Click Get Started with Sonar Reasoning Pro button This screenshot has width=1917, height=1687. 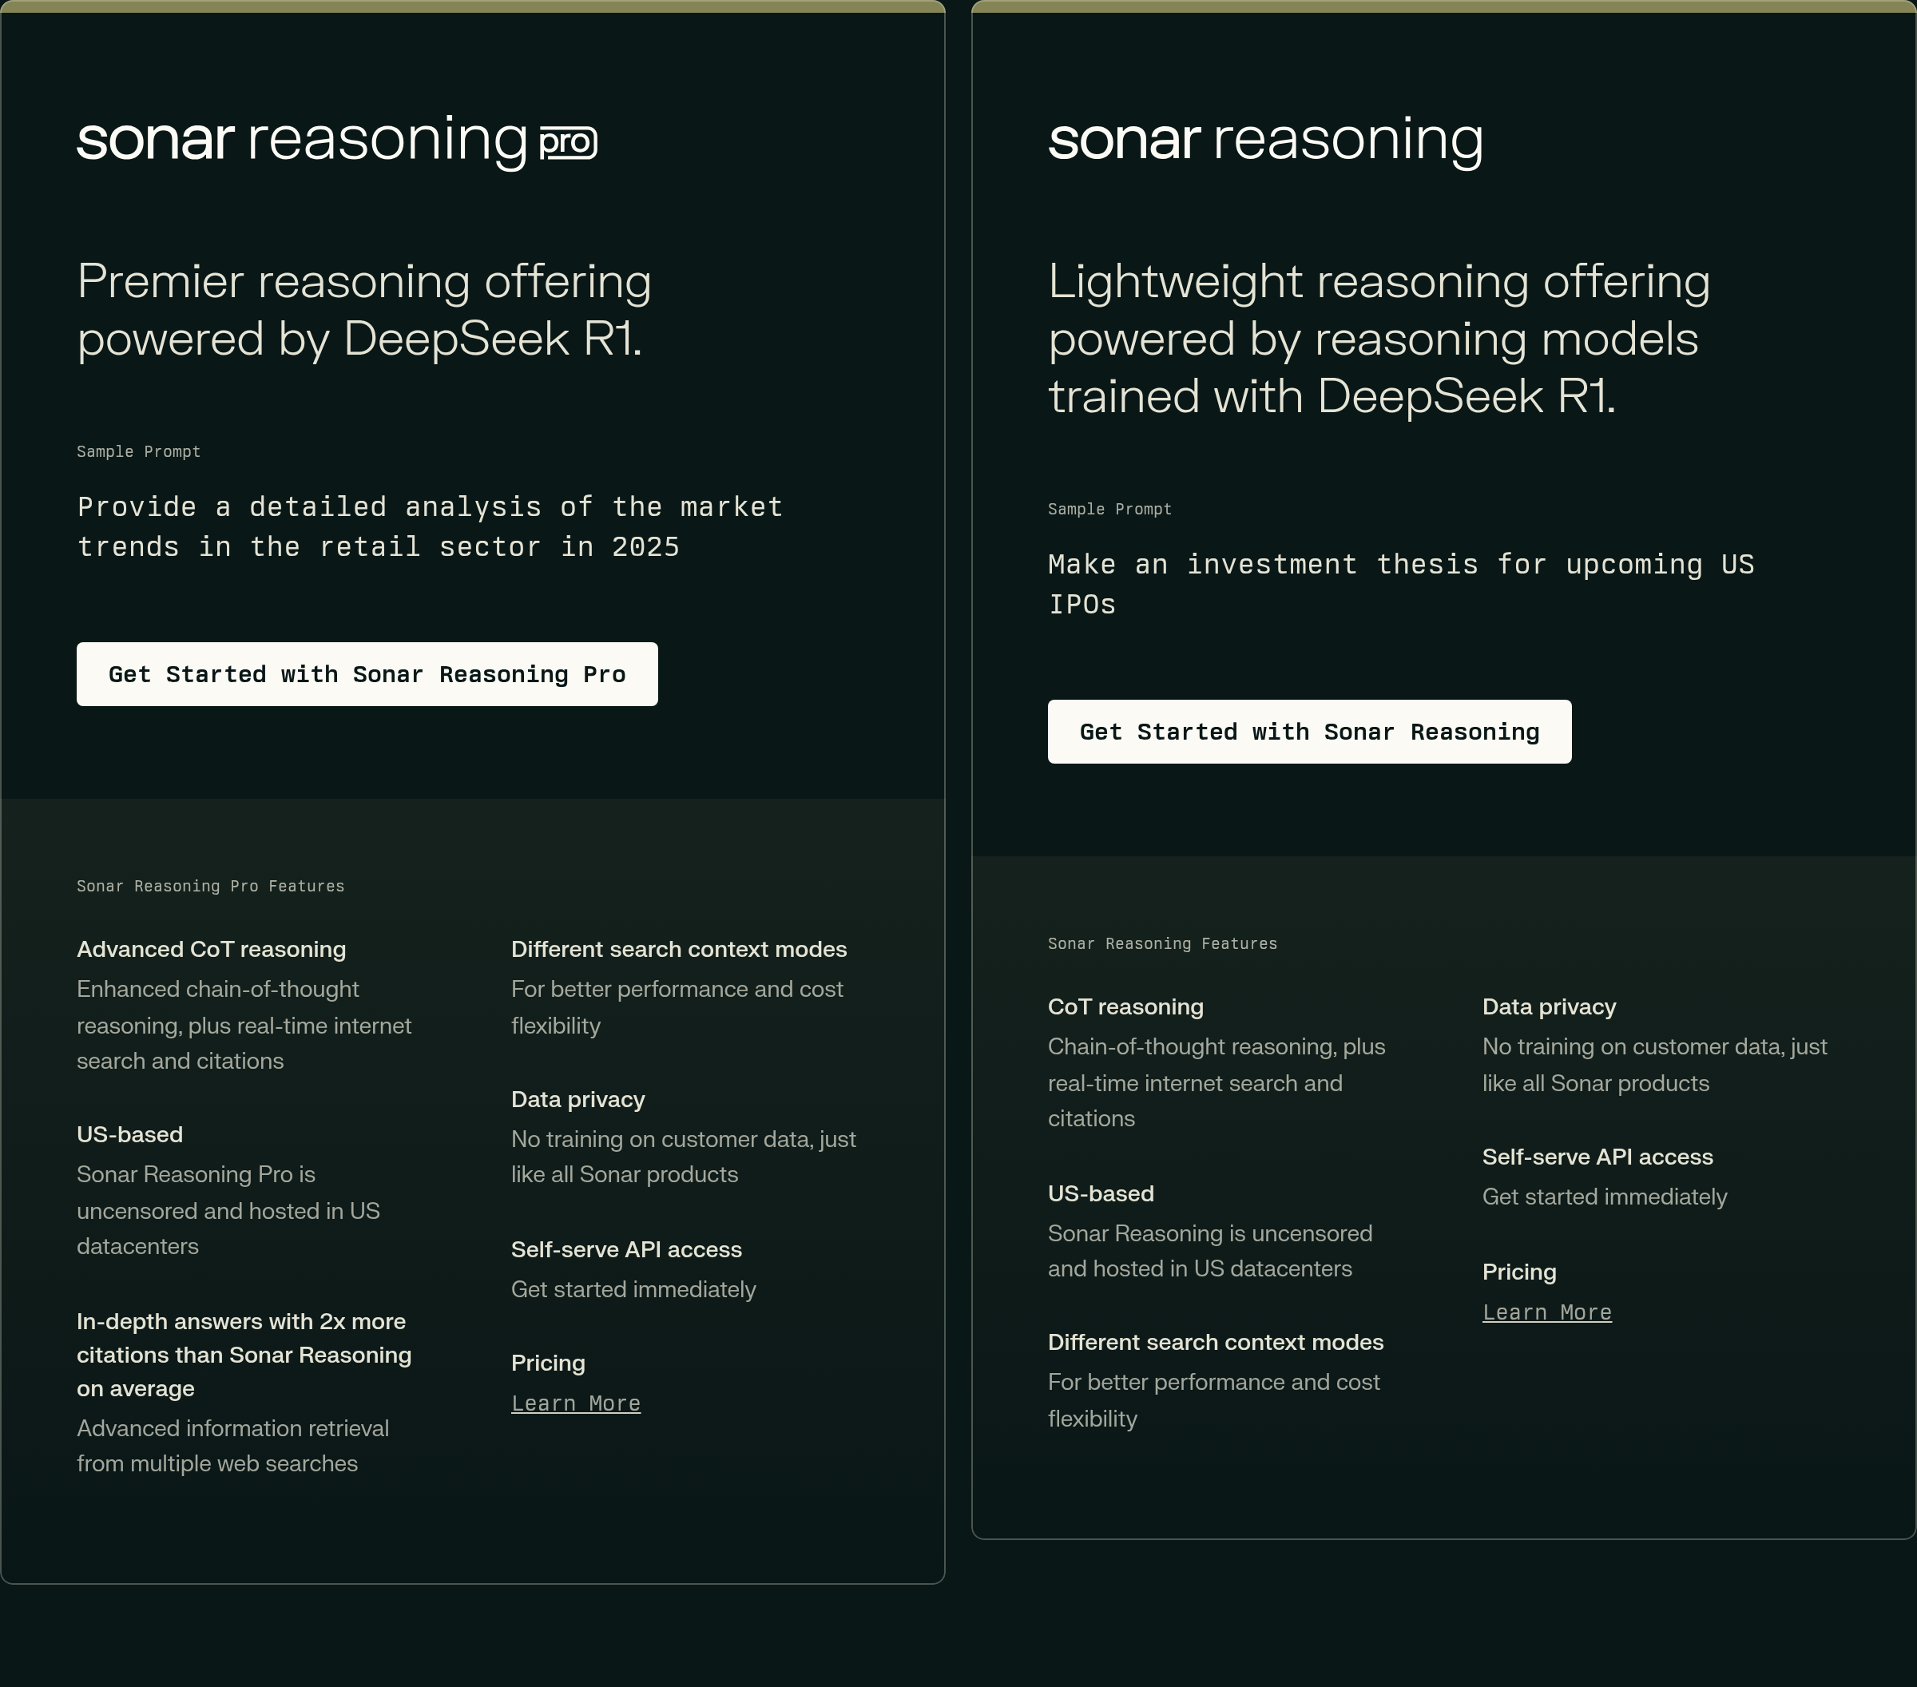[367, 674]
